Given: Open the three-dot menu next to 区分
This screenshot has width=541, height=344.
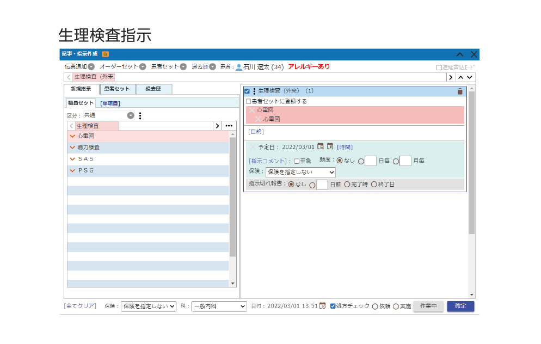Looking at the screenshot, I should click(140, 115).
